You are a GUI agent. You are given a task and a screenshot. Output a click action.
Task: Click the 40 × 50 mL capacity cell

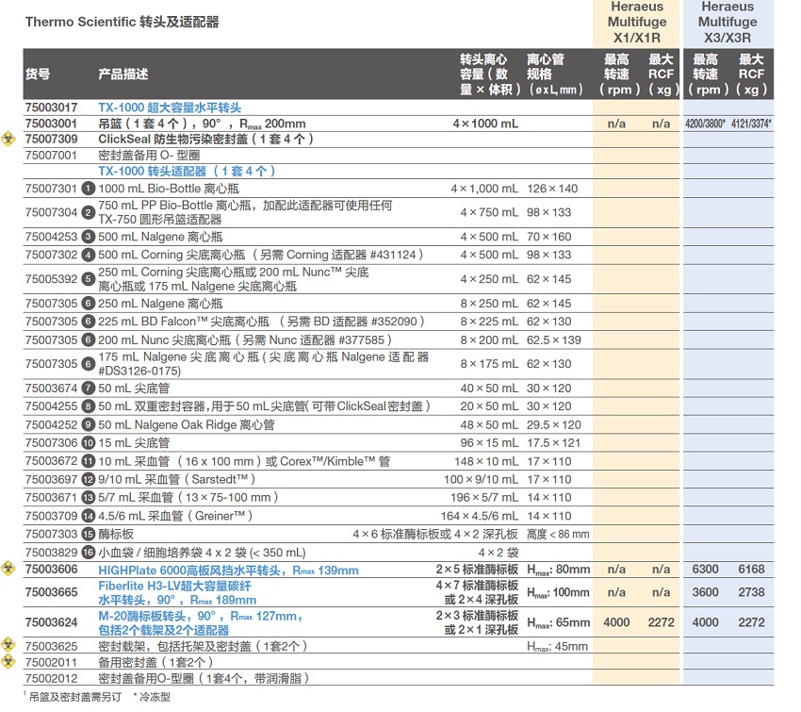(x=489, y=388)
